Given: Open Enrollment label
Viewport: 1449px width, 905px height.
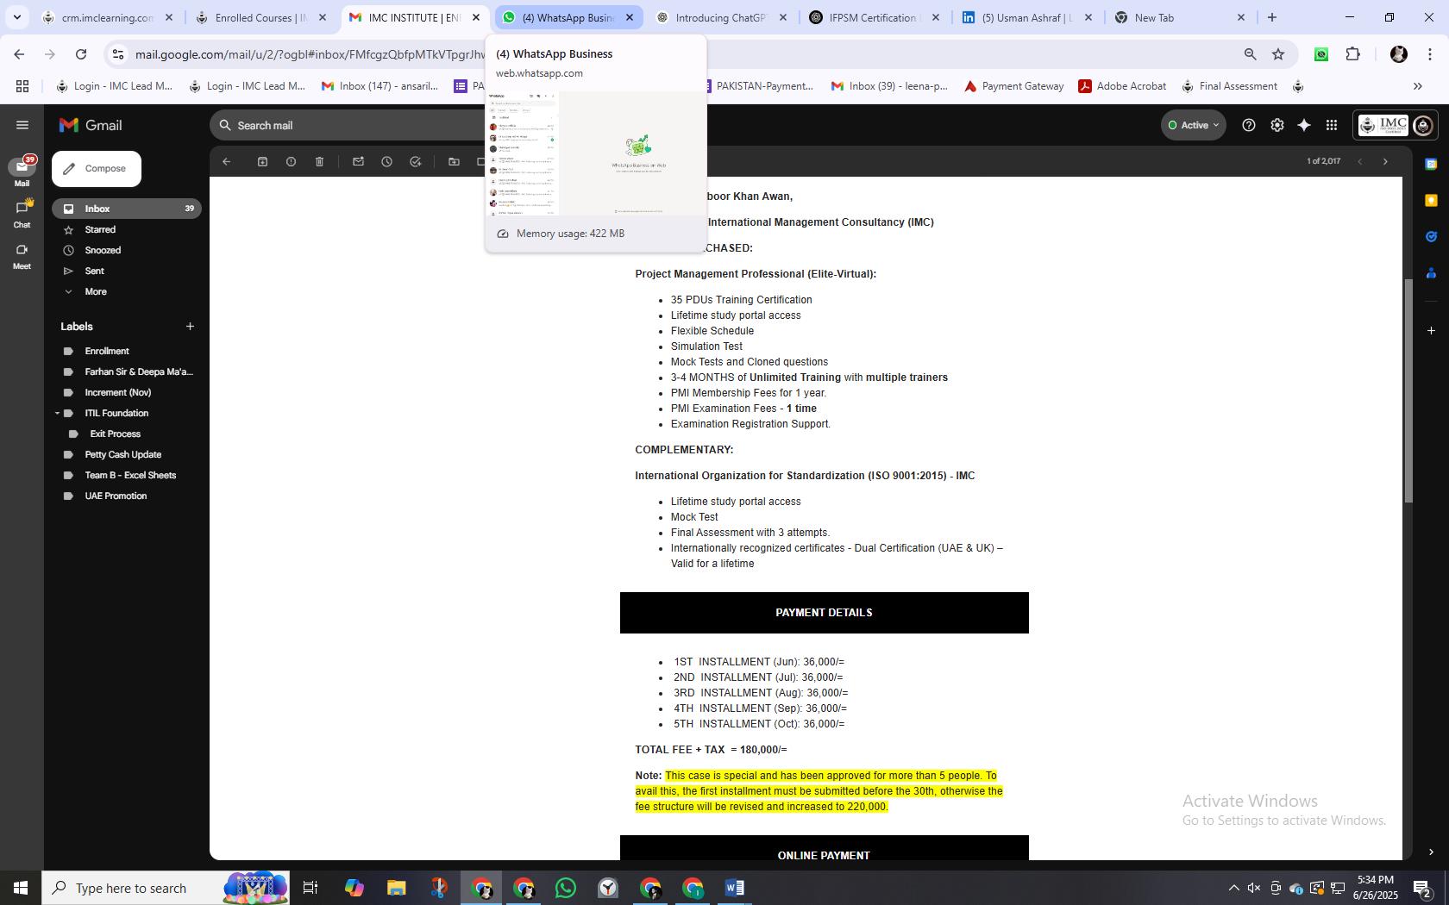Looking at the screenshot, I should click(x=127, y=351).
